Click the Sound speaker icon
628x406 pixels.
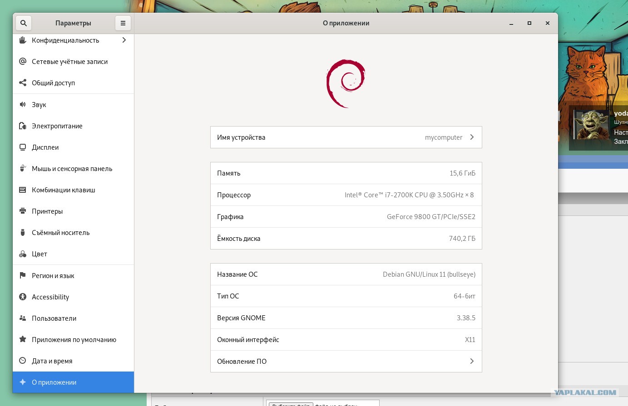click(x=23, y=105)
